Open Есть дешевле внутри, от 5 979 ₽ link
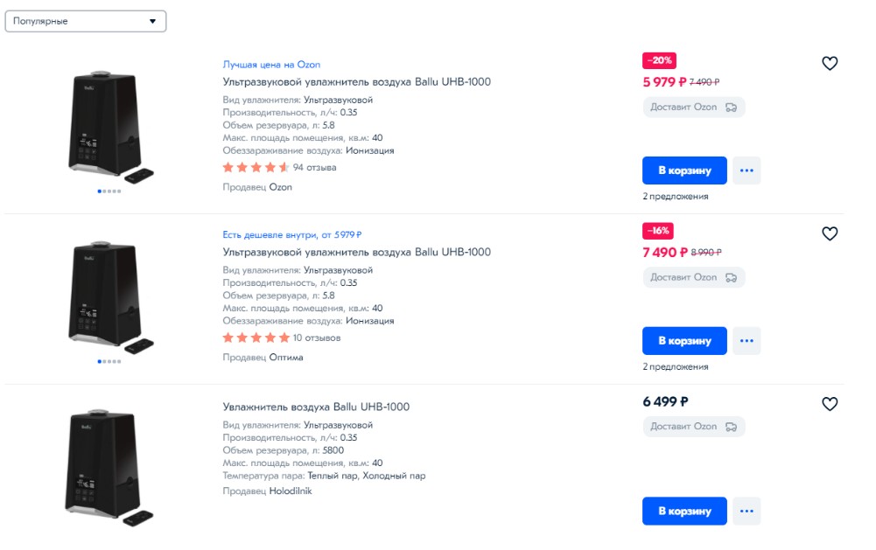The height and width of the screenshot is (550, 876). 292,235
